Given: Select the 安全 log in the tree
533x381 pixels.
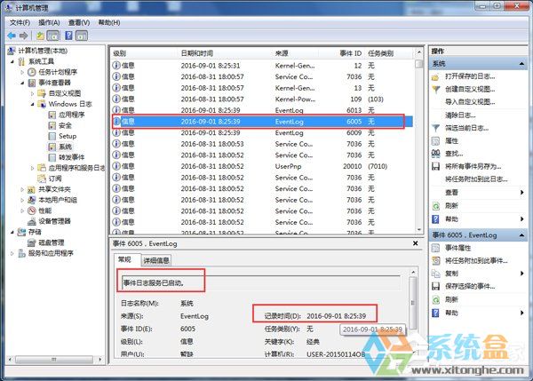Looking at the screenshot, I should pos(60,125).
